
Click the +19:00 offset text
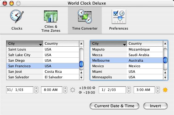click(85, 88)
